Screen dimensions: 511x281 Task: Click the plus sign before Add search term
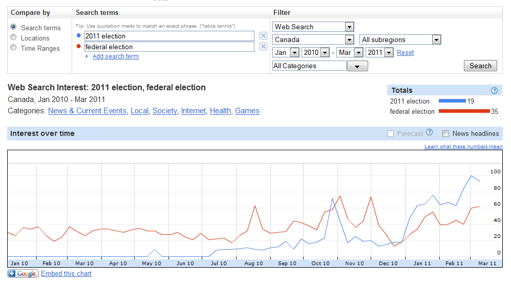(x=87, y=56)
